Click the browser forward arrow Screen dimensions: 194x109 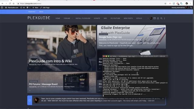(6, 4)
